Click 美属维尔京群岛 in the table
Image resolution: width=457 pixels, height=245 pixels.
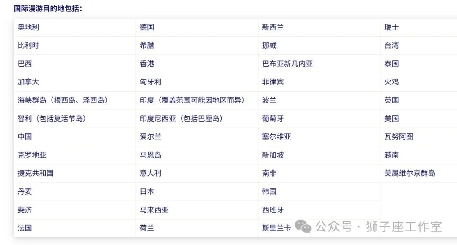408,173
